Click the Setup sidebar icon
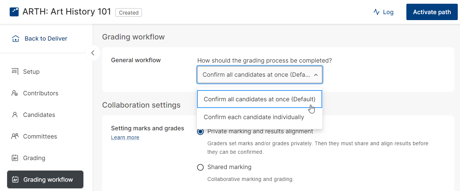 (15, 71)
